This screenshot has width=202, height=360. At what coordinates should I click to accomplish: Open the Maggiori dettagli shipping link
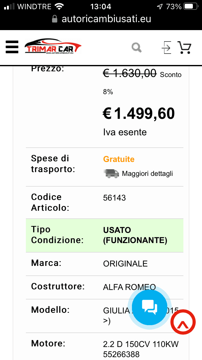point(147,174)
